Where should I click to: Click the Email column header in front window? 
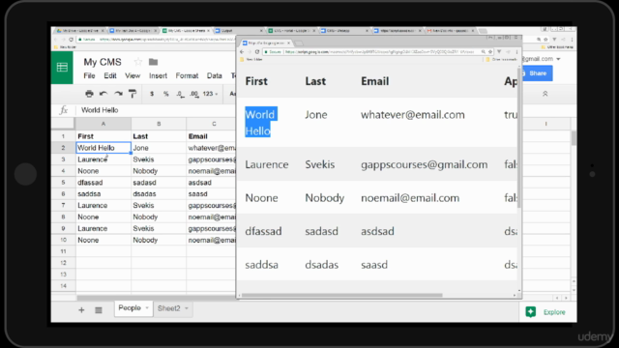click(x=375, y=81)
